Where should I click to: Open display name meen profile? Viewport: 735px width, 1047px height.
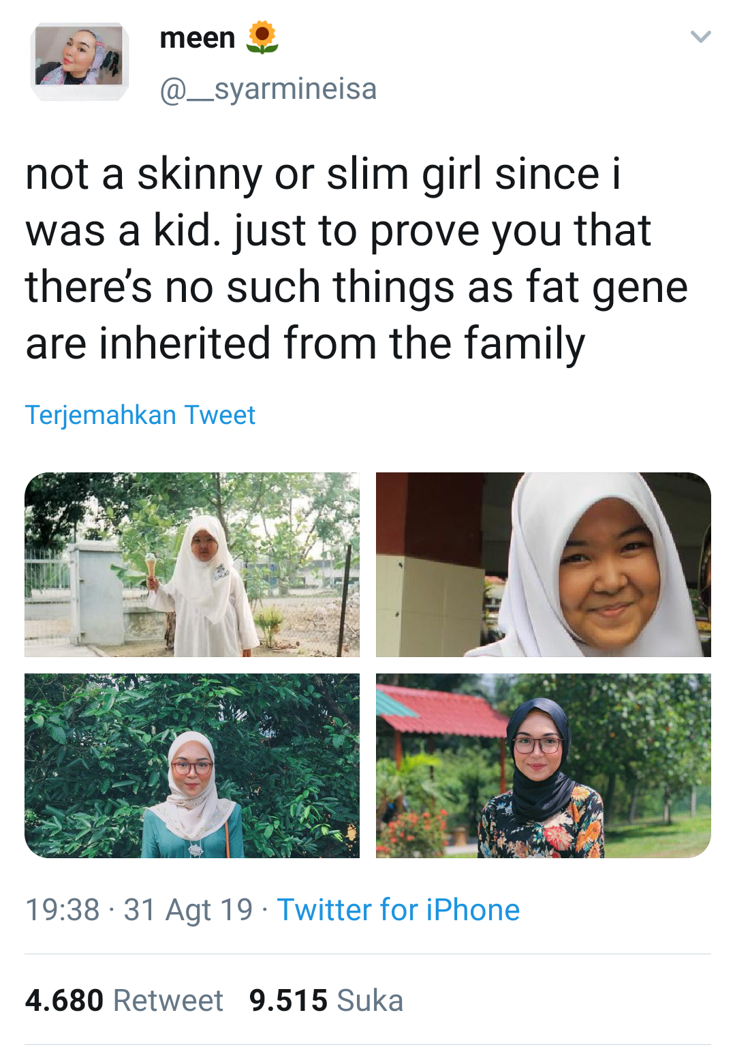pos(198,37)
